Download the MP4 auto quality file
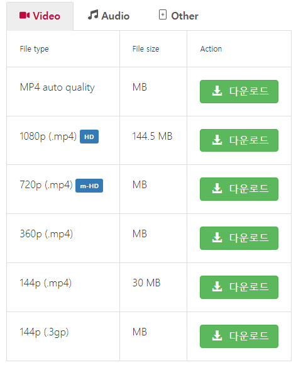The image size is (296, 365). tap(239, 91)
